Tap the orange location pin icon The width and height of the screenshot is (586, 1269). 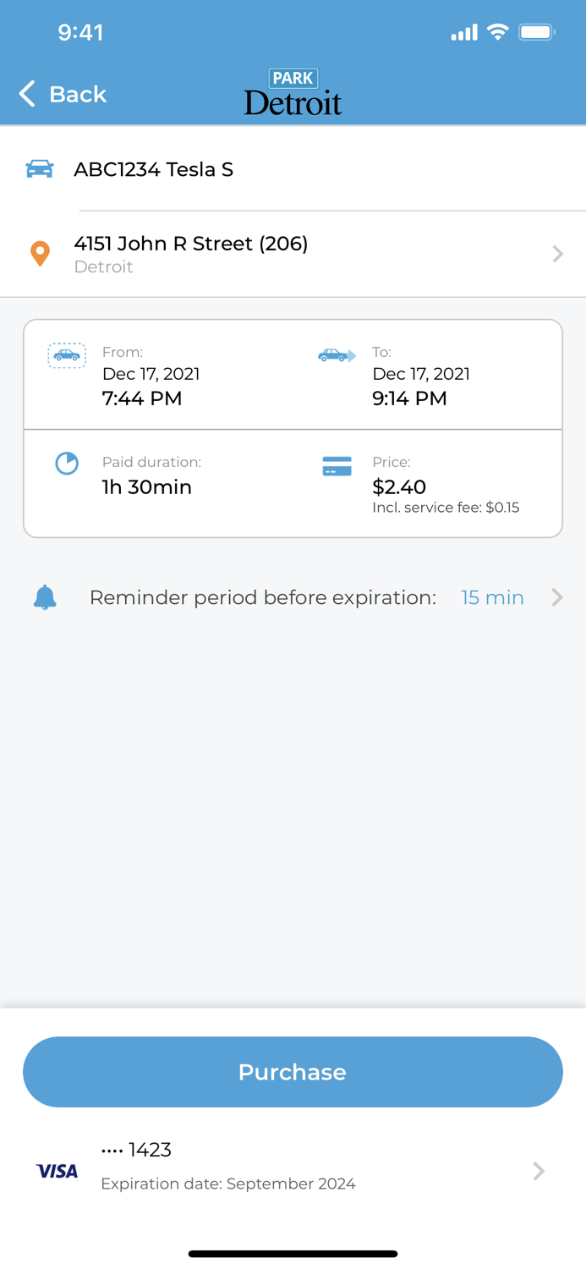40,254
